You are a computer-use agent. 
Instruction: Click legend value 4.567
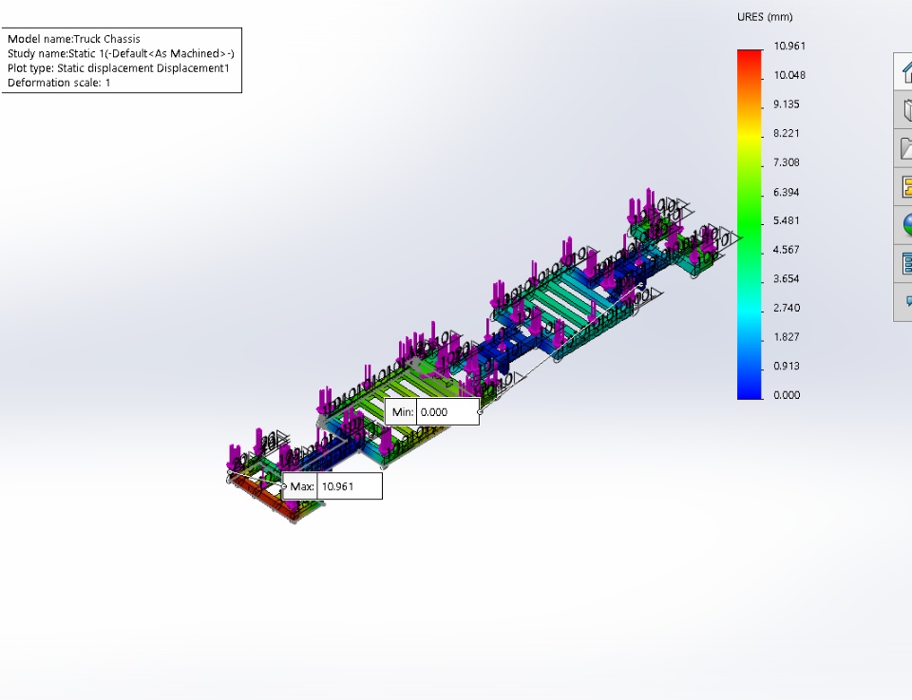(x=787, y=250)
